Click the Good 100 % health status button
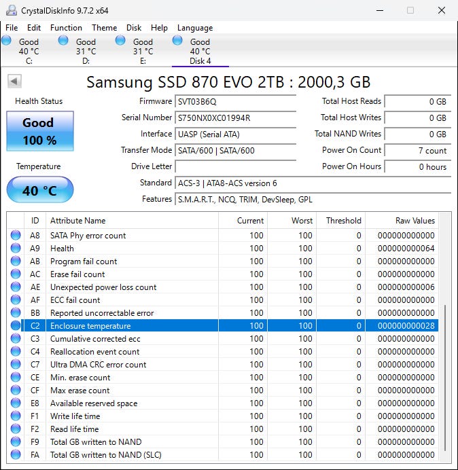 tap(40, 131)
